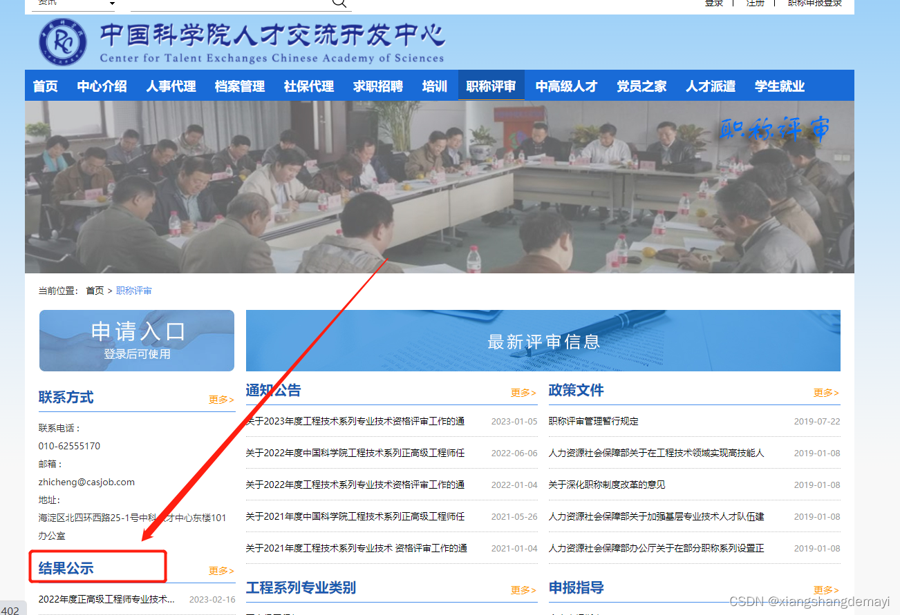Open the 中心介绍 menu item

[102, 86]
